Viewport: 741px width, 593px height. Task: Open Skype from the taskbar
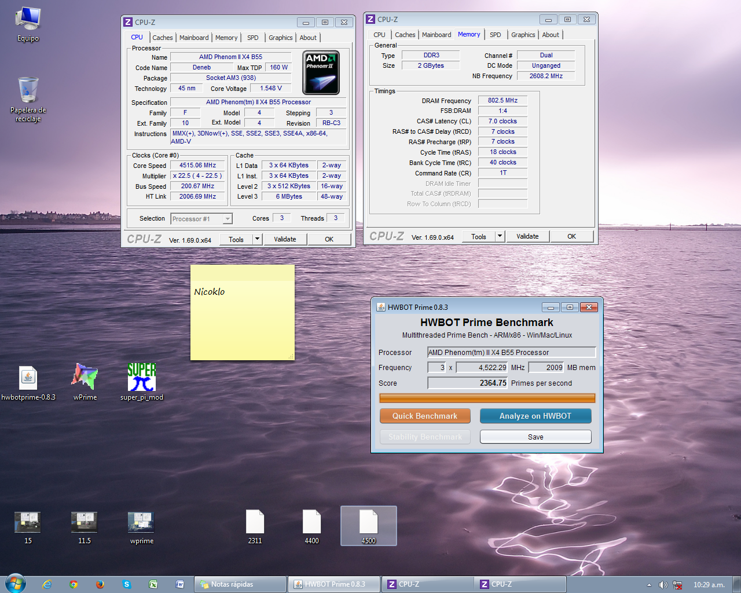pyautogui.click(x=127, y=584)
